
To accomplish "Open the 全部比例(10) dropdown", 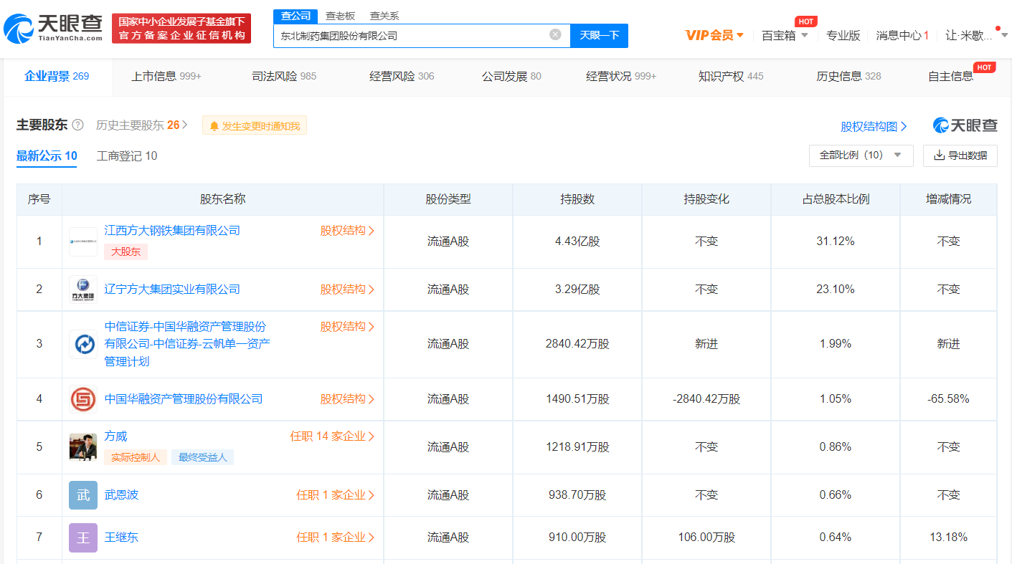I will (861, 156).
